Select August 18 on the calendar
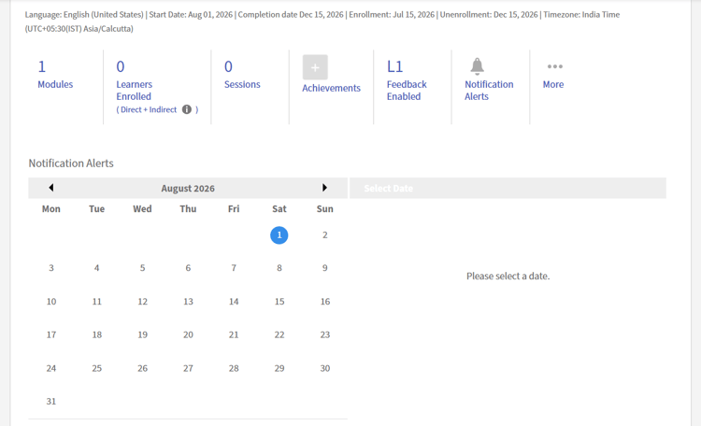 (x=96, y=334)
